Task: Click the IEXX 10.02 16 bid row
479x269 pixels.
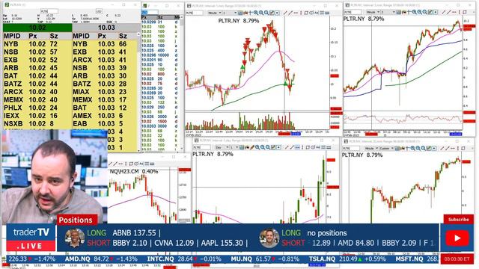Action: click(37, 116)
